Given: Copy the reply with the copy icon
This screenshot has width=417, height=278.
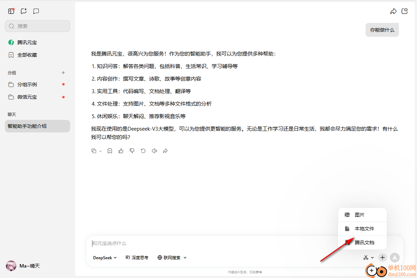Looking at the screenshot, I should point(94,151).
